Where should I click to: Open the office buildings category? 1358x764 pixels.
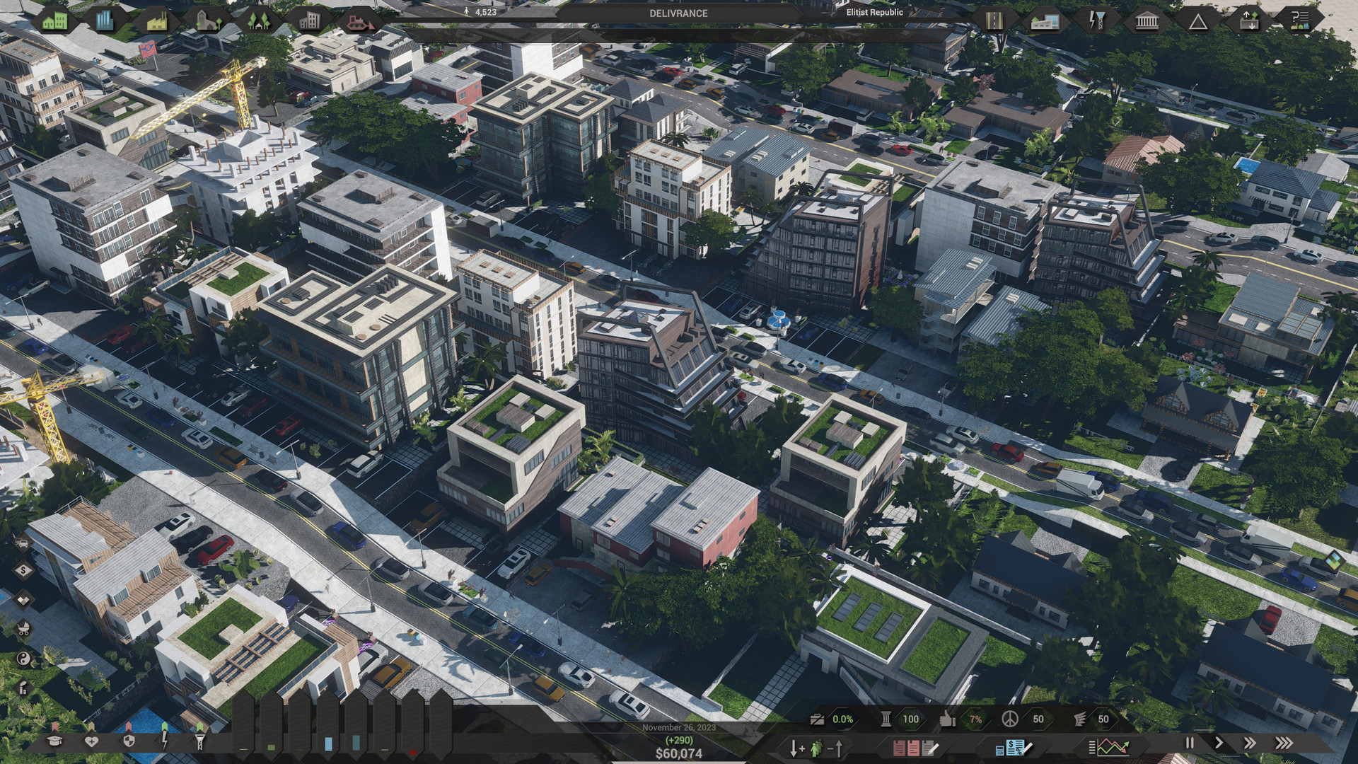point(308,21)
